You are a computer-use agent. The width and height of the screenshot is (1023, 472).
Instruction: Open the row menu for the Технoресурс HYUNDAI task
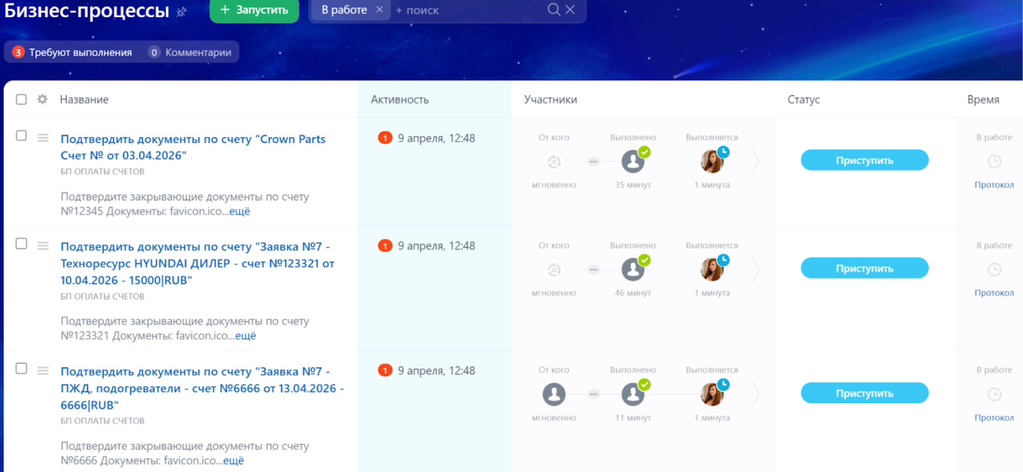(x=43, y=246)
